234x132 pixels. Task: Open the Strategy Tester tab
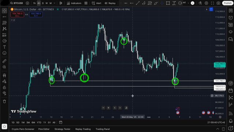tap(63, 129)
